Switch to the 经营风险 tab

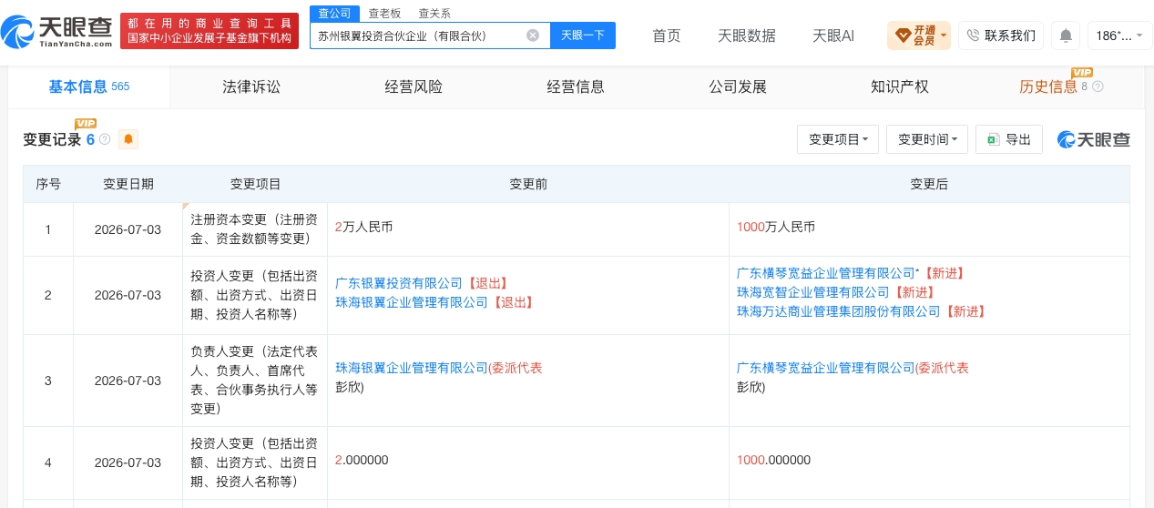[414, 86]
